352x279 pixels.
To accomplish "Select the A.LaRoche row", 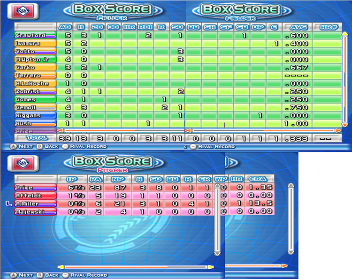I will pos(178,83).
